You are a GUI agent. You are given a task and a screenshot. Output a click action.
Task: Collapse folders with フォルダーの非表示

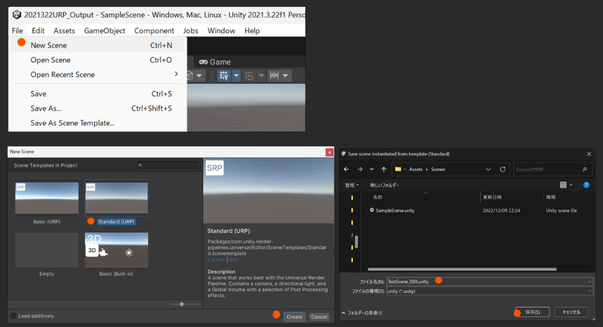point(362,313)
